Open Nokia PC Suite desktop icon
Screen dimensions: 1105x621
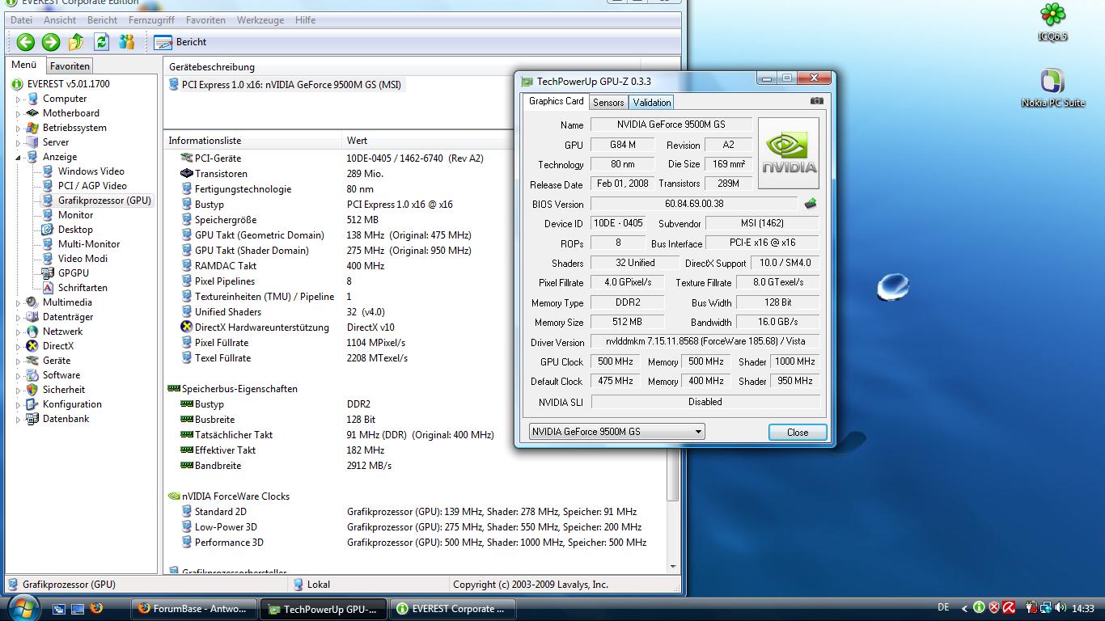pyautogui.click(x=1052, y=88)
